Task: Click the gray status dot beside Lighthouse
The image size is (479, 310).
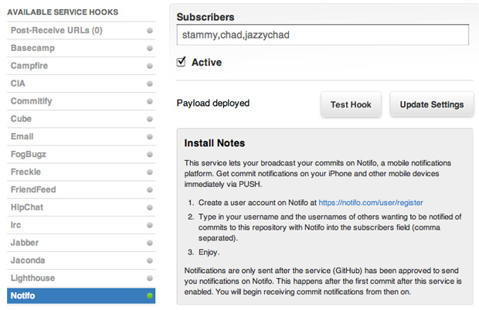Action: pos(150,278)
